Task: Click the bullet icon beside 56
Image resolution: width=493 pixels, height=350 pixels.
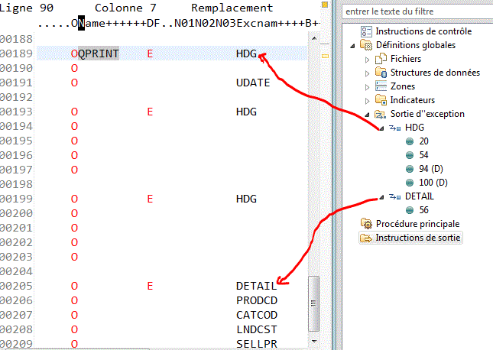Action: tap(410, 210)
